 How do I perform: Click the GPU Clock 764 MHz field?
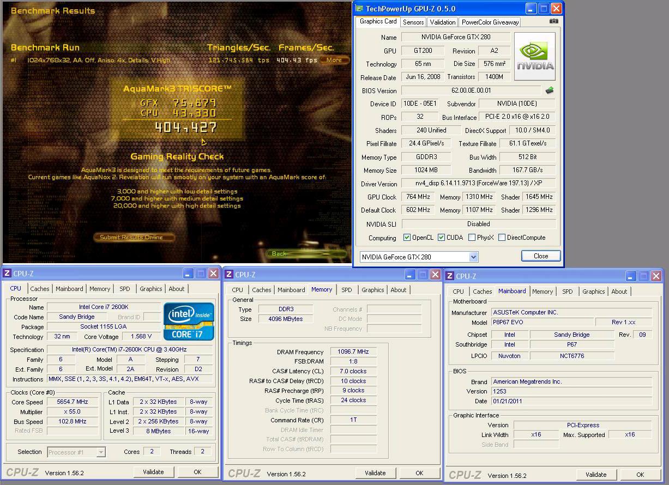coord(419,197)
